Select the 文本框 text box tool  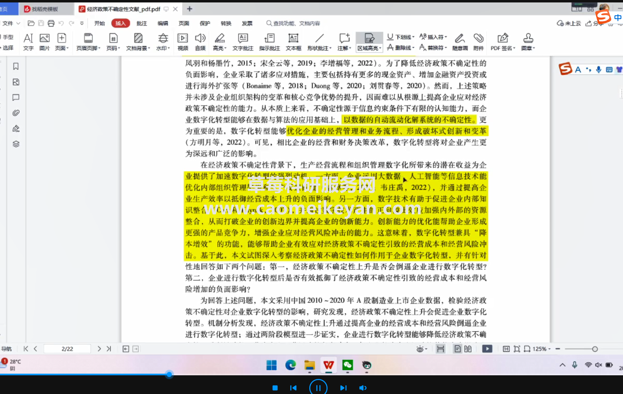293,42
